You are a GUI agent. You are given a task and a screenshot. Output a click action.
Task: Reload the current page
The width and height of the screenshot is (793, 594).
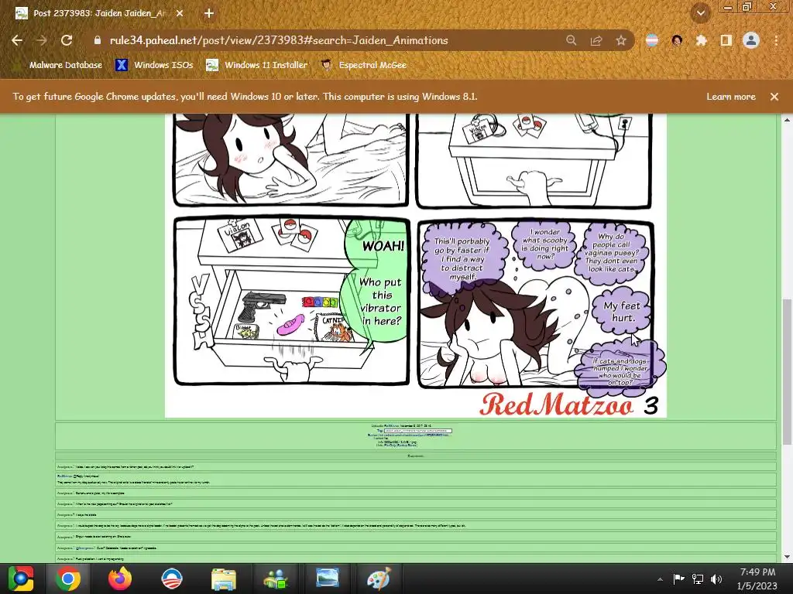click(x=67, y=40)
